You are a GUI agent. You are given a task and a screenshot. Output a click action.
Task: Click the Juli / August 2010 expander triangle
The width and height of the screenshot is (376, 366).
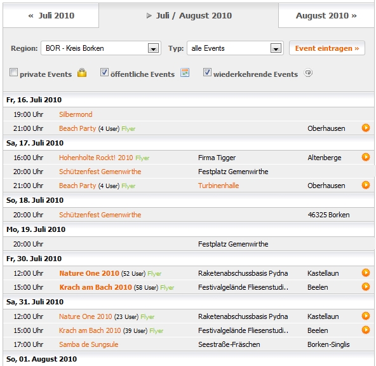[x=149, y=16]
